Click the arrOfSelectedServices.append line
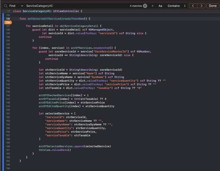The height and width of the screenshot is (171, 220). point(75,146)
